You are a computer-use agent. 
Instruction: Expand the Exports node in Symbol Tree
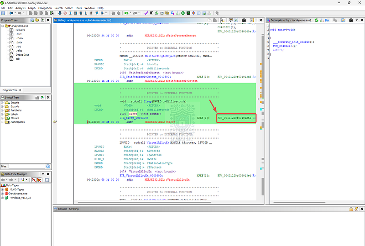[x=2, y=106]
